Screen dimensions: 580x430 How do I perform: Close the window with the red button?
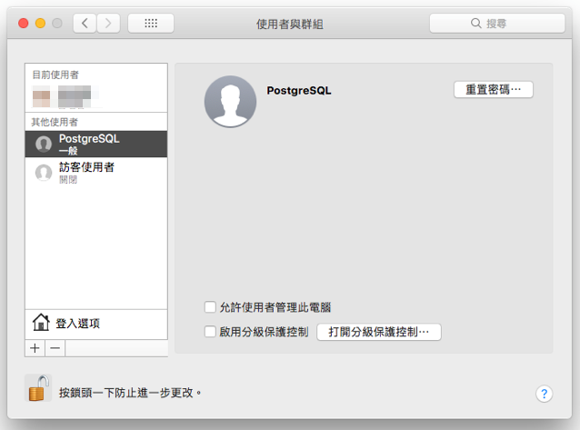point(24,24)
